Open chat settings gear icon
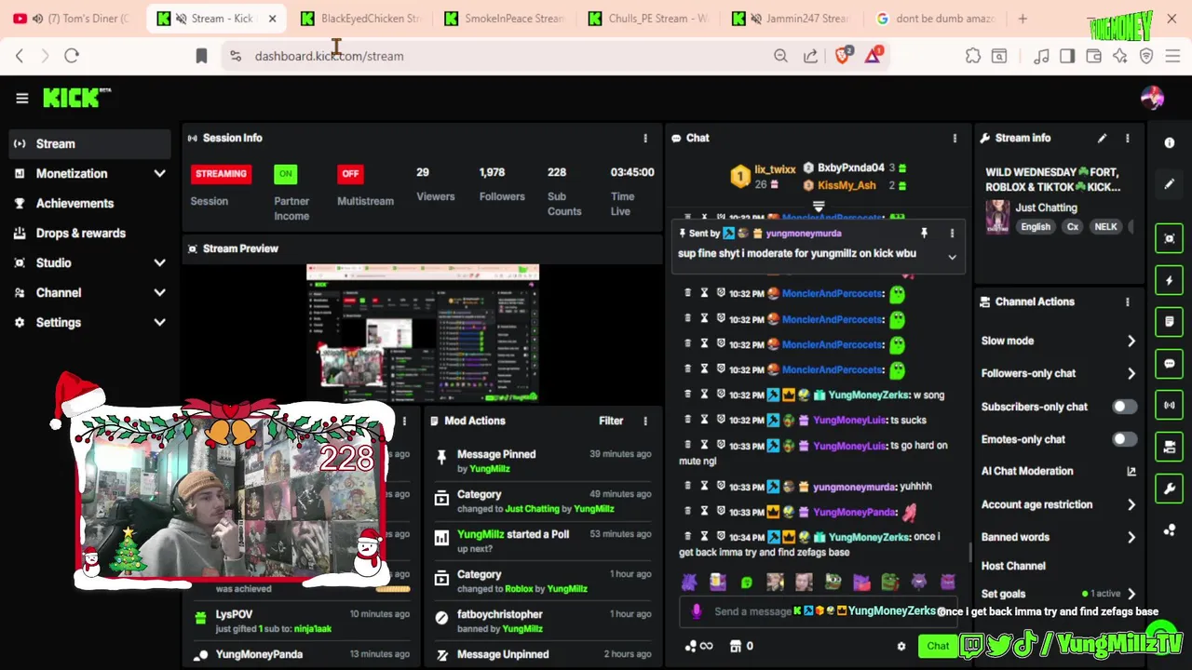This screenshot has height=670, width=1192. [x=901, y=646]
